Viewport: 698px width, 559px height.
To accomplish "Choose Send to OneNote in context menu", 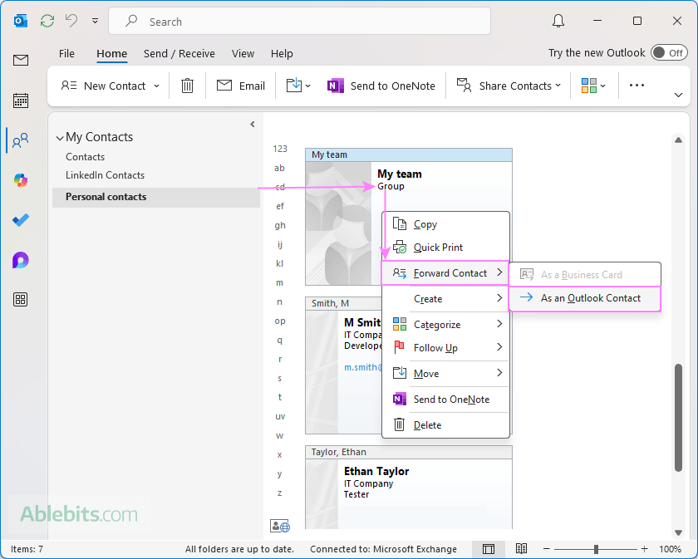I will tap(445, 400).
